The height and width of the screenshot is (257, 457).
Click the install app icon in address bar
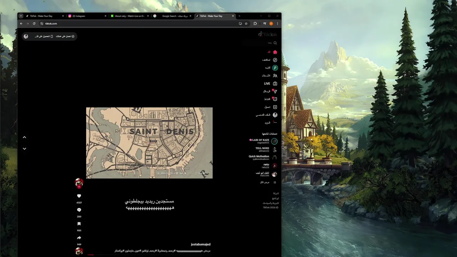[240, 24]
